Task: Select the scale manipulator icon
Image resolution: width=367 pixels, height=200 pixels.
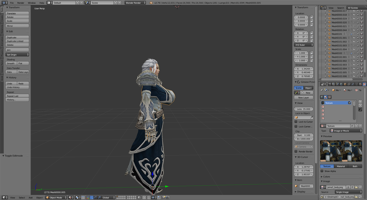Action: pyautogui.click(x=99, y=197)
